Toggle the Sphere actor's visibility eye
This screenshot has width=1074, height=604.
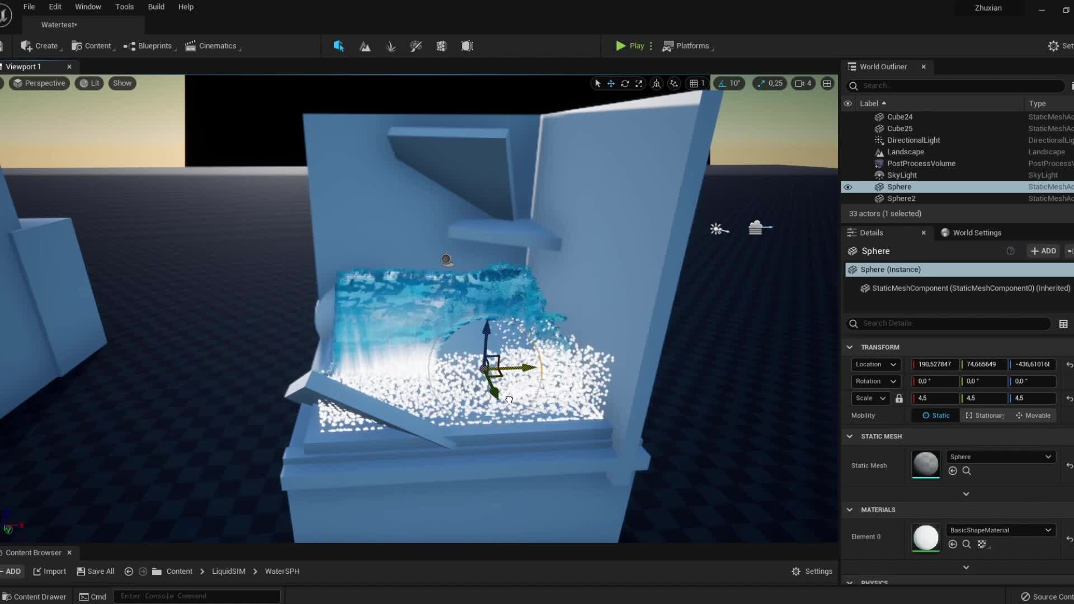click(848, 187)
